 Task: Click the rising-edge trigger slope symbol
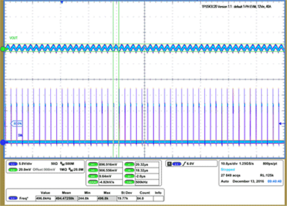[184, 164]
